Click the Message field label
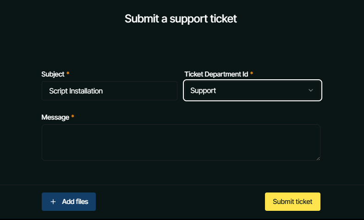Viewport: 364px width, 220px height. [x=55, y=117]
